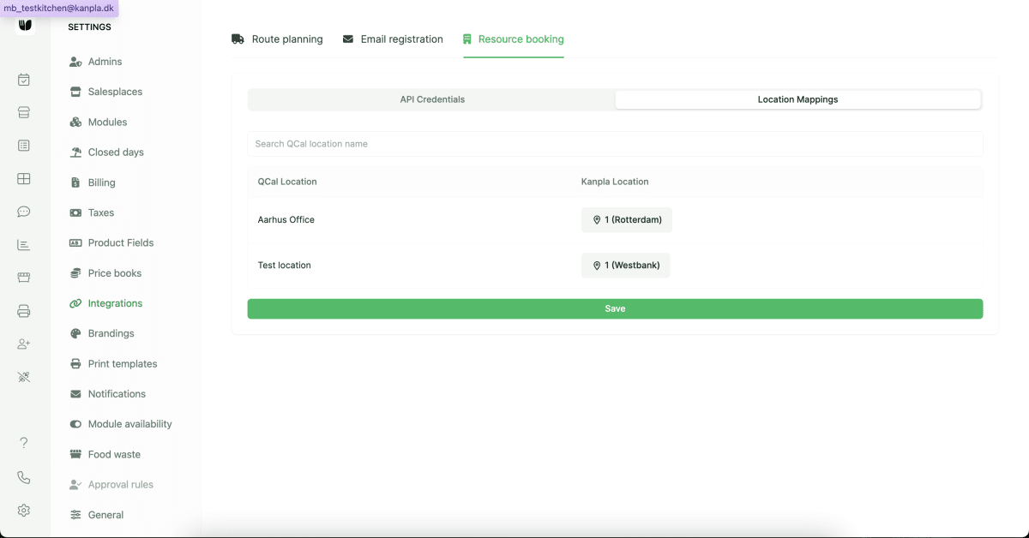
Task: Open the settings gear icon
Action: coord(24,511)
